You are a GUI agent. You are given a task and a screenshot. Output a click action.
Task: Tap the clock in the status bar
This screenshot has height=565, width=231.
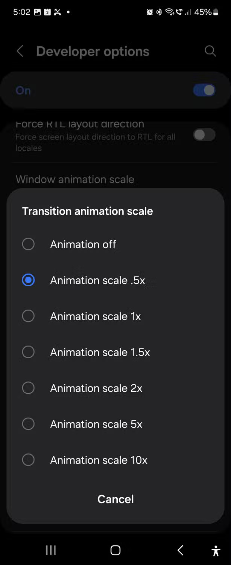(x=21, y=12)
